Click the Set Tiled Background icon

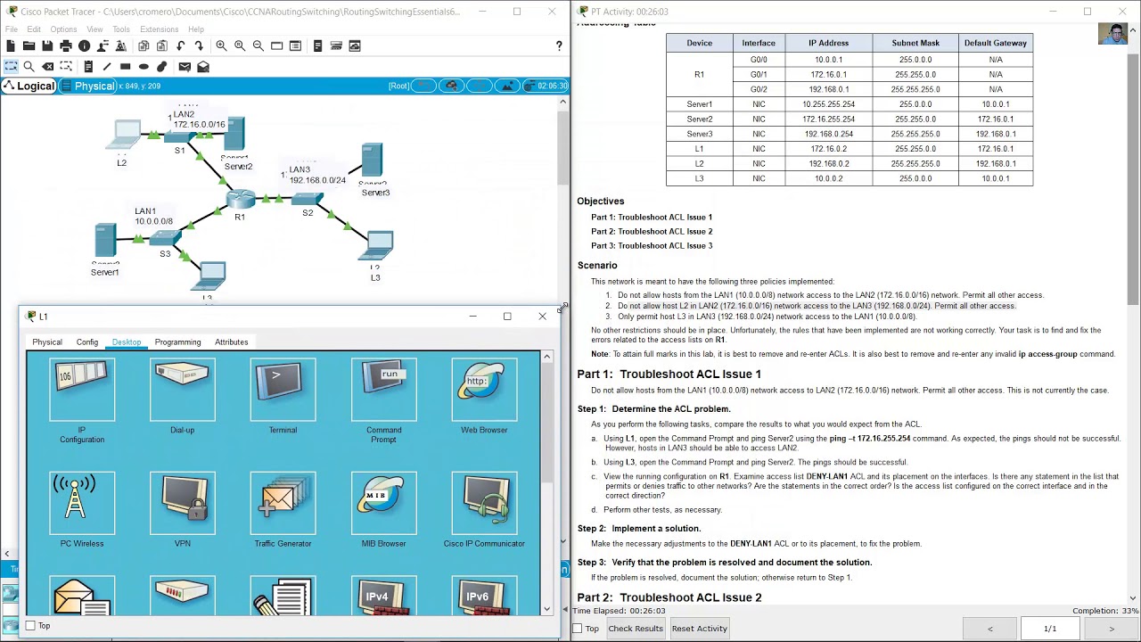click(x=507, y=86)
